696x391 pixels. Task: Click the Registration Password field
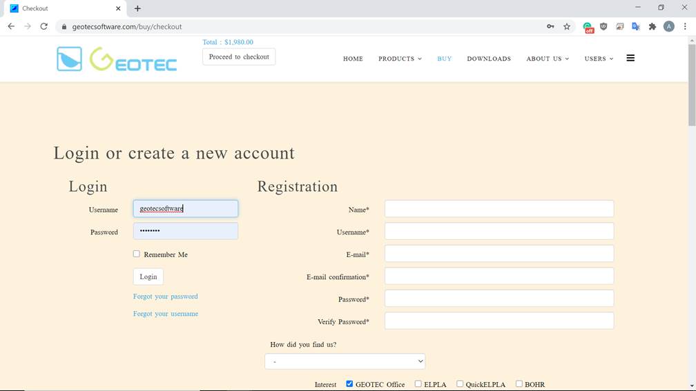tap(499, 299)
